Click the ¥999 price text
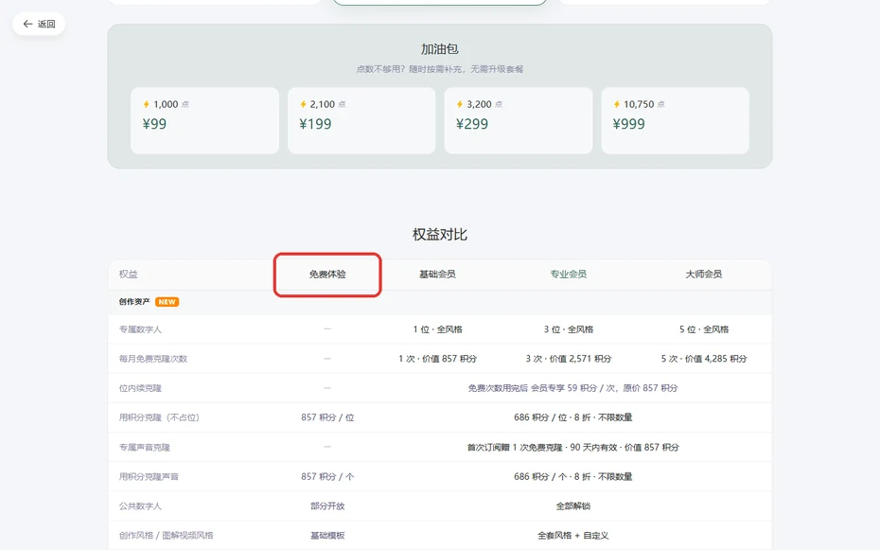The image size is (880, 550). [x=628, y=124]
